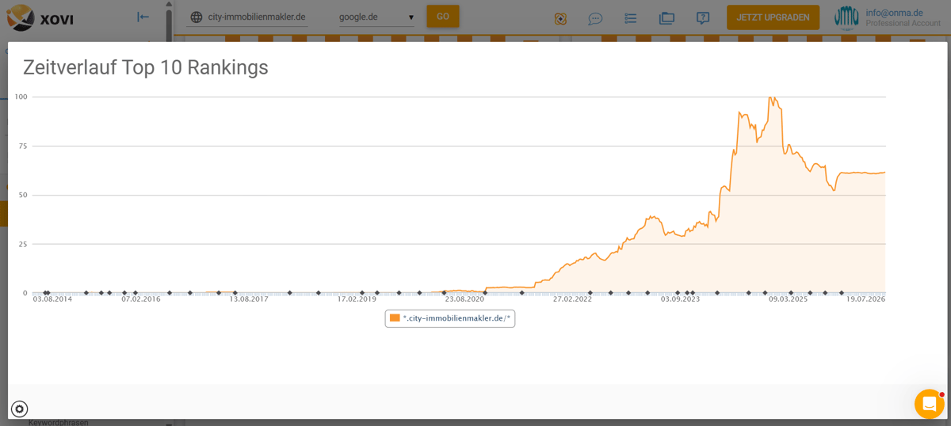Click the orange legend color swatch
Viewport: 951px width, 426px height.
pyautogui.click(x=395, y=318)
